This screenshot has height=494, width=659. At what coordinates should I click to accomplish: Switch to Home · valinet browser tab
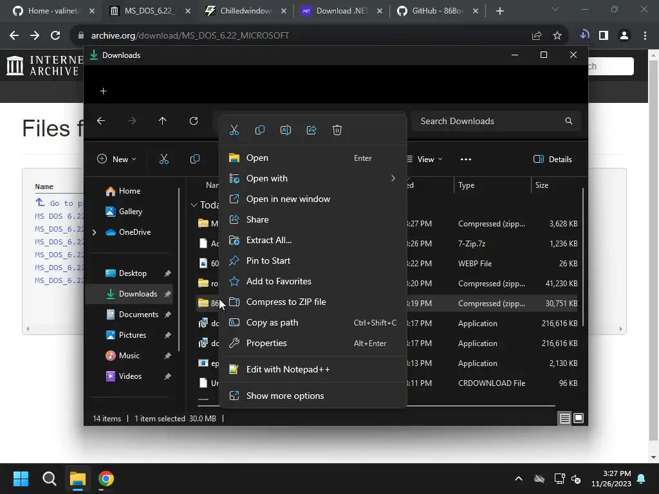point(53,11)
